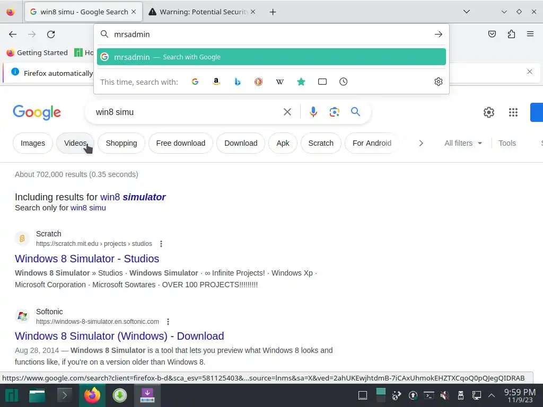This screenshot has height=407, width=543.
Task: Click the address bar text field
Action: point(271,34)
